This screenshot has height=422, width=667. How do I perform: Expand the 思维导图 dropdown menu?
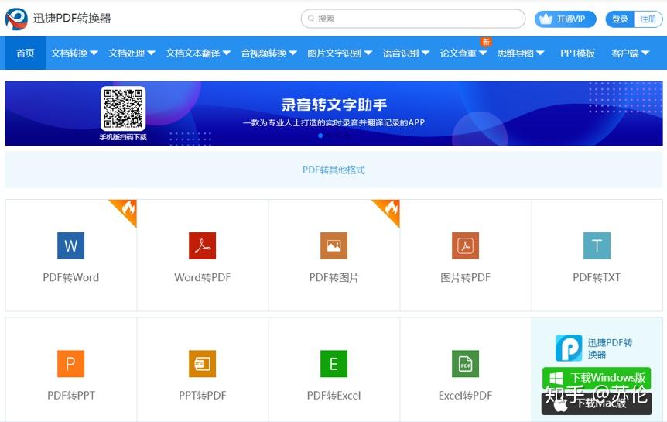point(521,53)
